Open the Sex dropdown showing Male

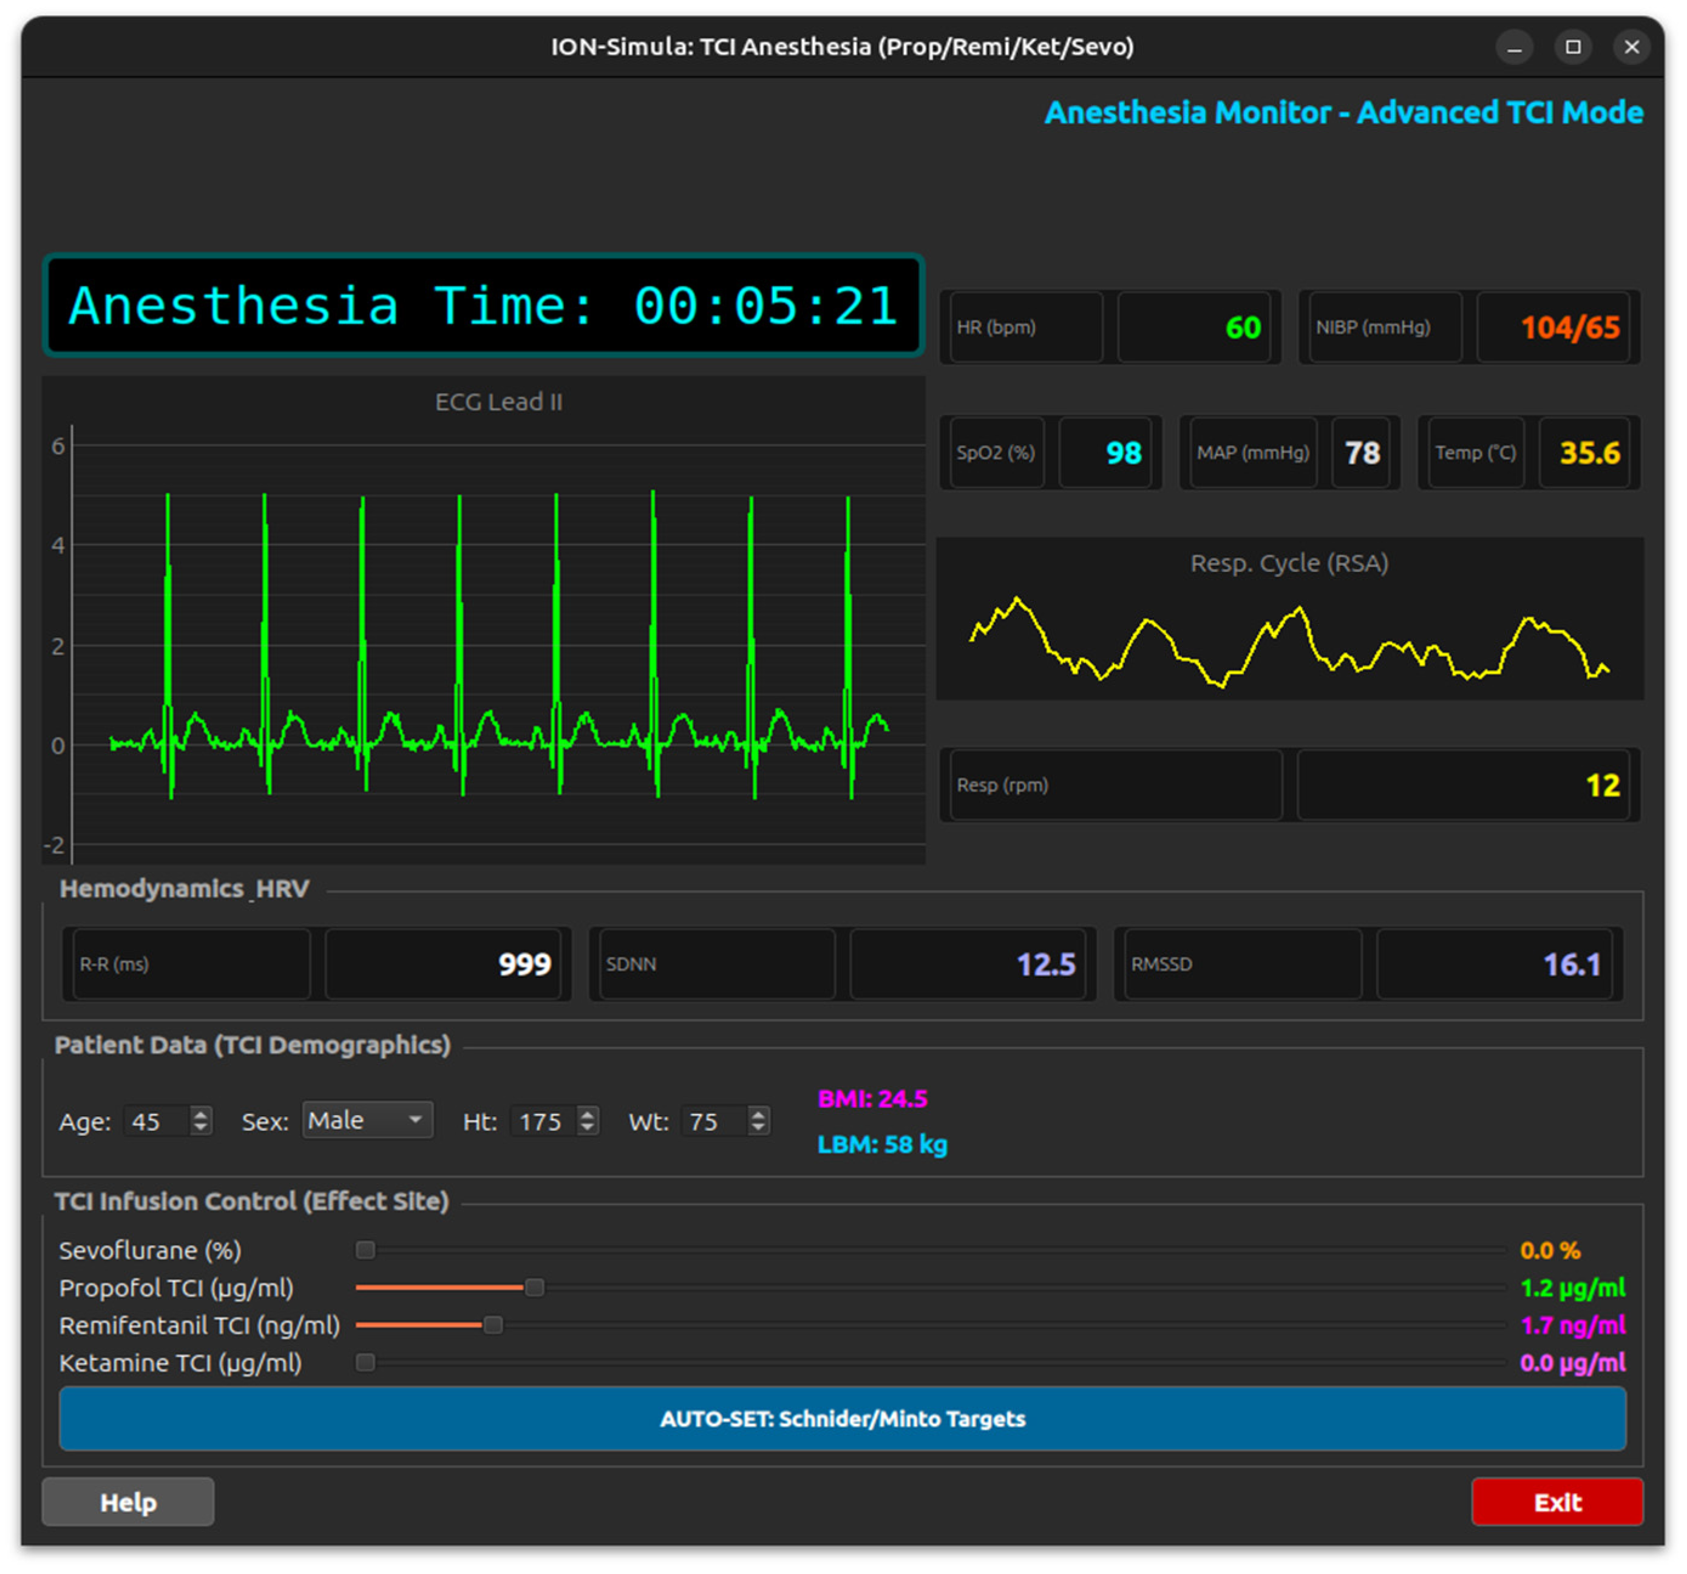click(367, 1120)
